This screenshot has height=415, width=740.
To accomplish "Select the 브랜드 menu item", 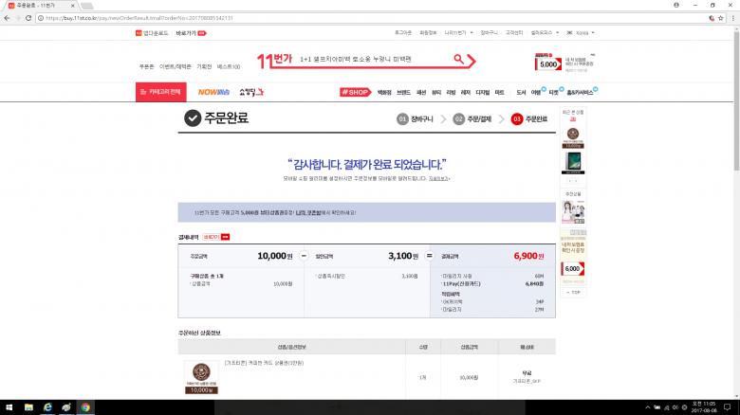I will pyautogui.click(x=403, y=92).
